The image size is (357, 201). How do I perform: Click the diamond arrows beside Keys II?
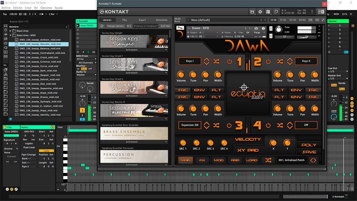[x=290, y=61]
